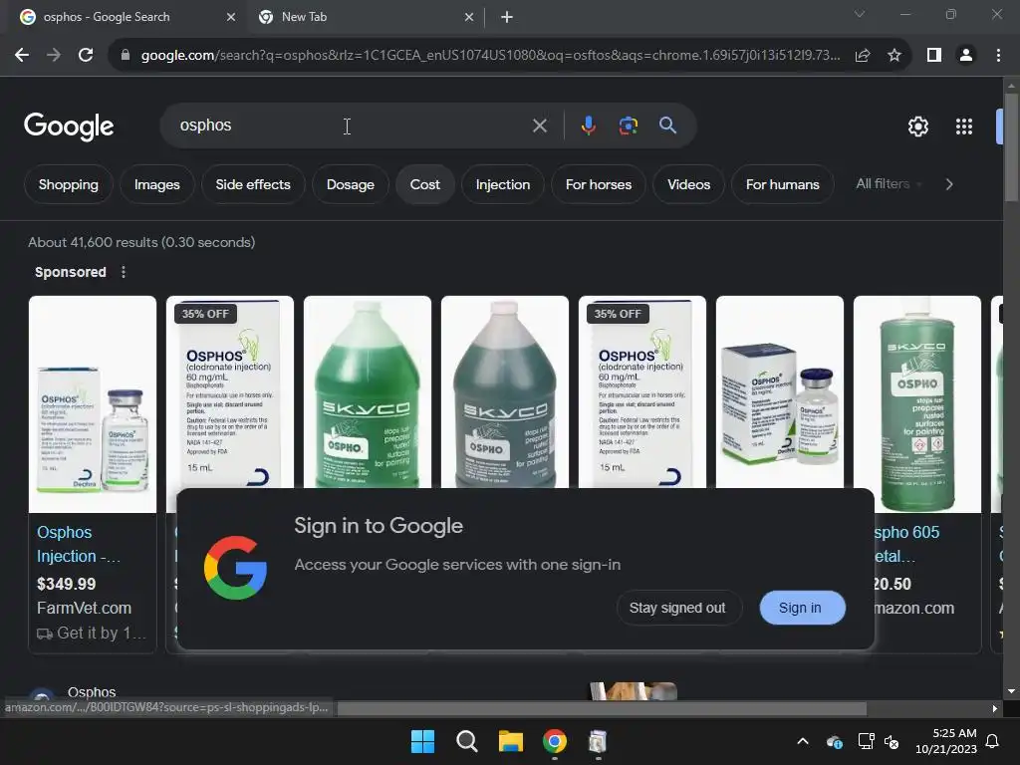Click the search input field containing osphos
This screenshot has width=1020, height=765.
click(x=352, y=126)
